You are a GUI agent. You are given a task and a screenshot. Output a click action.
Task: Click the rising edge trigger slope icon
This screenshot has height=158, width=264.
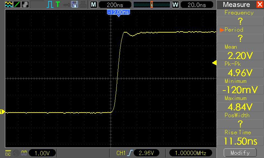[130, 153]
